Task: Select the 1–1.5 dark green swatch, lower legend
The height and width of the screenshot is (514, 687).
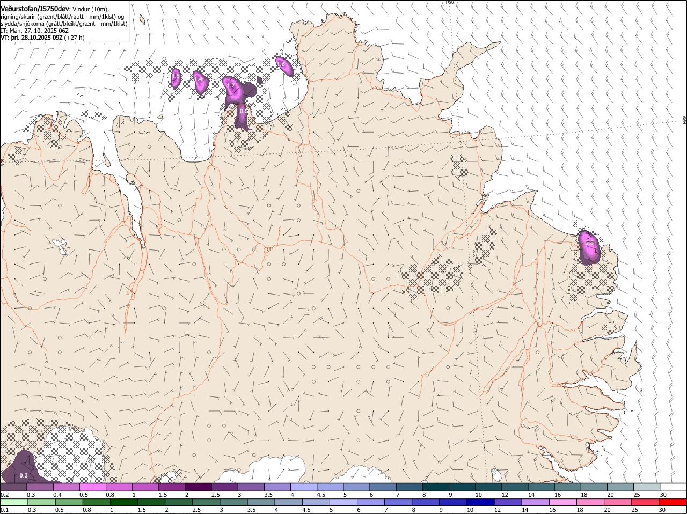Action: pos(124,502)
